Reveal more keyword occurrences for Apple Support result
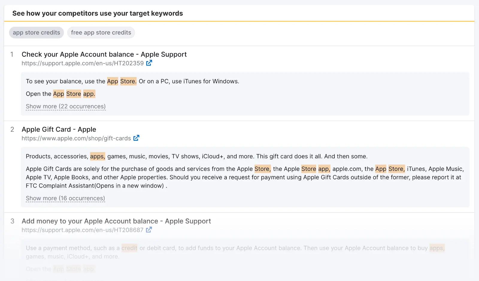Image resolution: width=479 pixels, height=281 pixels. tap(65, 106)
